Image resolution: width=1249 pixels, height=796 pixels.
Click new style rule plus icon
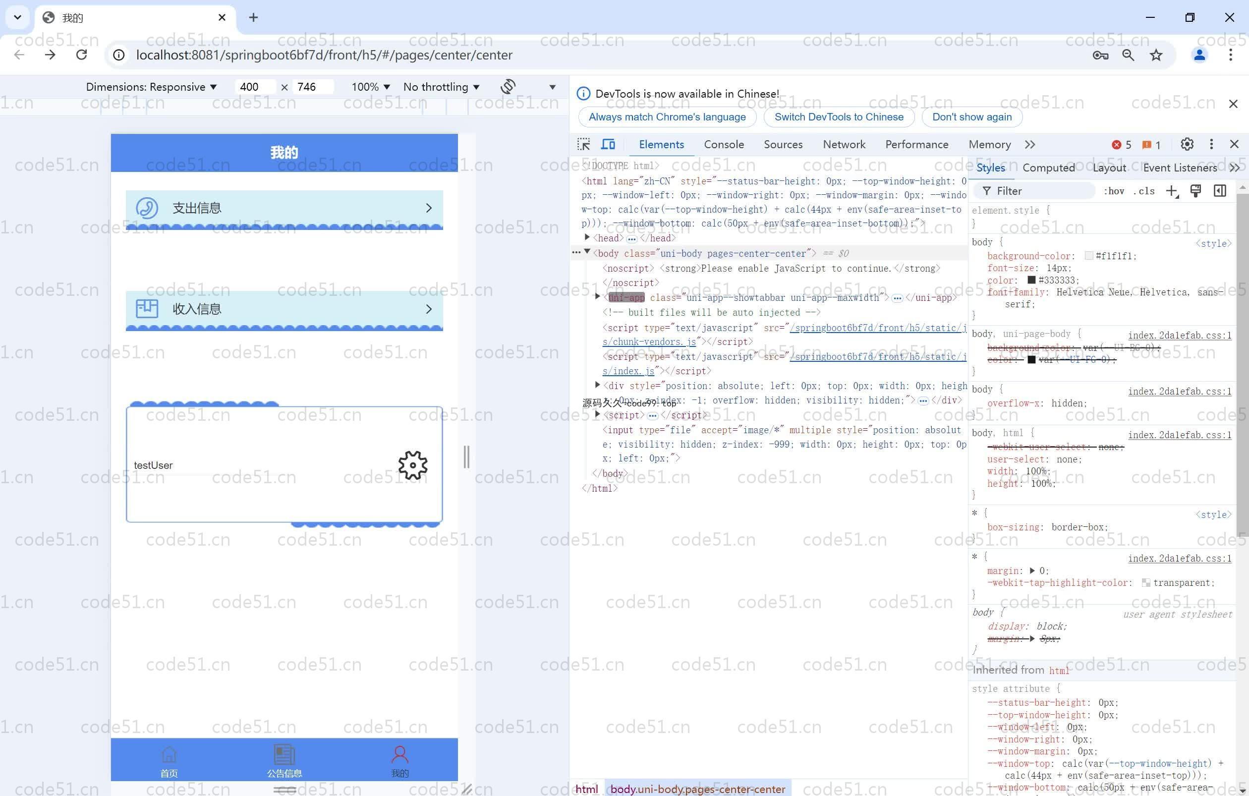[x=1172, y=191]
